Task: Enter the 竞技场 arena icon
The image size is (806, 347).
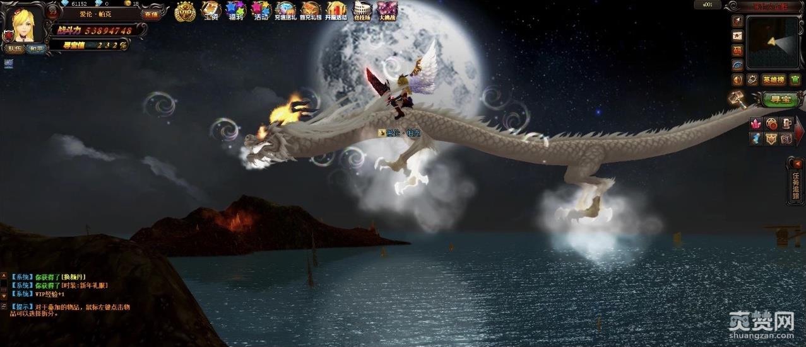Action: point(362,11)
